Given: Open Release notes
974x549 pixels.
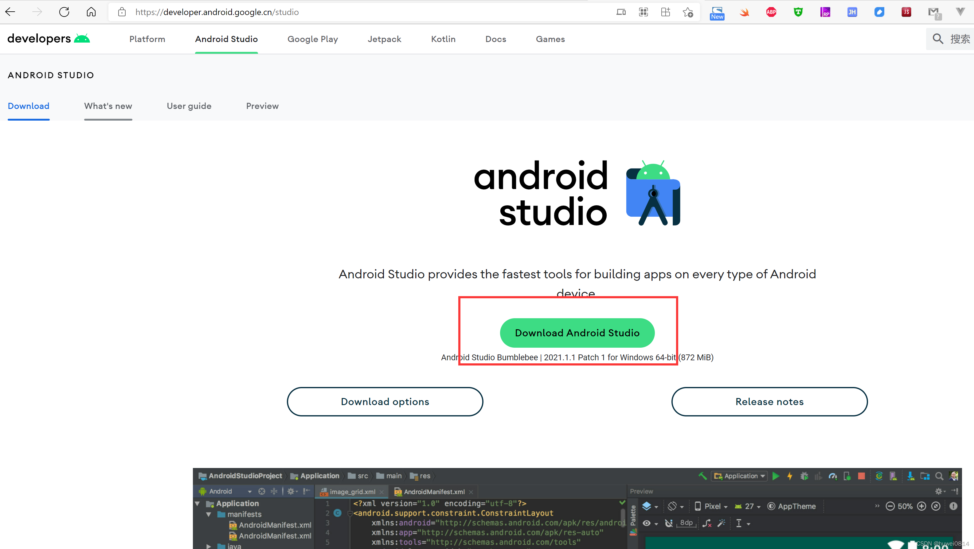Looking at the screenshot, I should (769, 402).
